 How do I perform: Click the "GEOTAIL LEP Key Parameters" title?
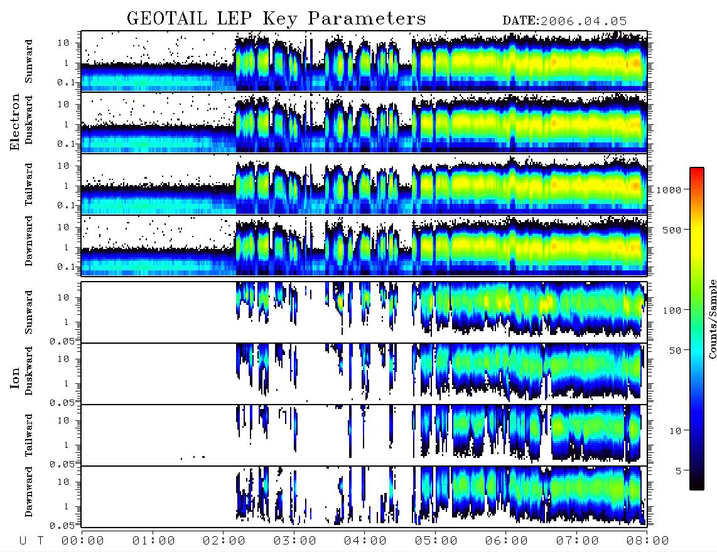tap(276, 19)
